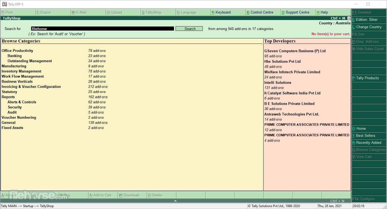Image resolution: width=387 pixels, height=209 pixels.
Task: Open the Keyboard menu
Action: pyautogui.click(x=228, y=12)
